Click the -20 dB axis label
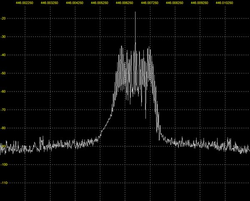Screen dimensions: 250x201 point(3,18)
